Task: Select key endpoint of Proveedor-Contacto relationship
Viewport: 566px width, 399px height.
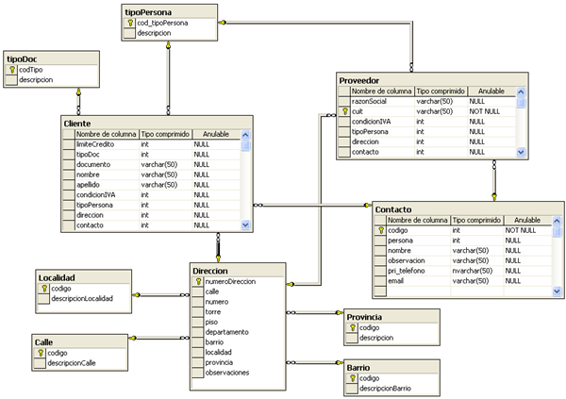Action: pyautogui.click(x=494, y=197)
